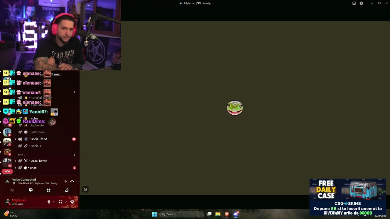Toggle hidden video participants icon
390x219 pixels.
85,189
